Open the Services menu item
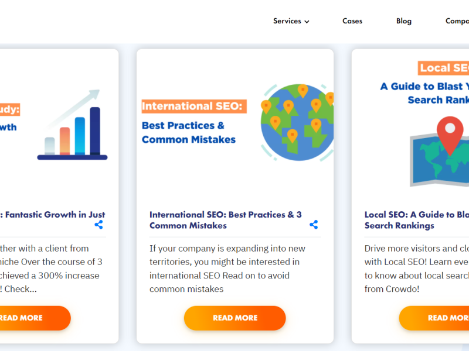This screenshot has width=469, height=351. point(287,21)
